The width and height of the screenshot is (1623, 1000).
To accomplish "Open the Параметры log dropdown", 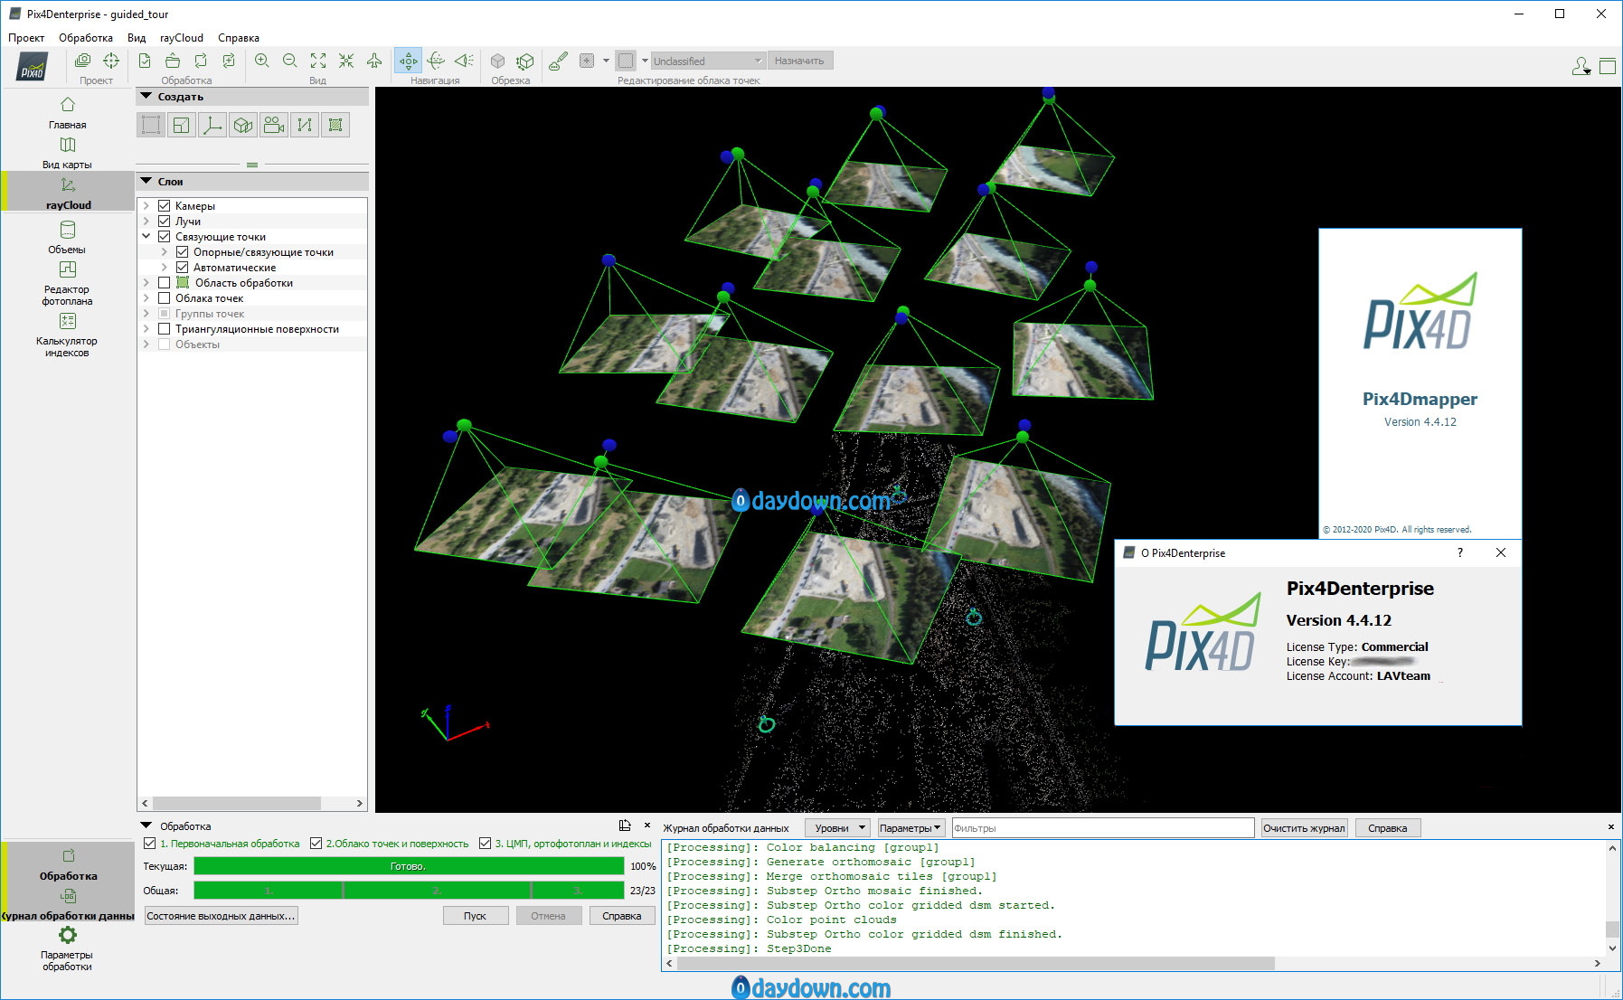I will (x=911, y=828).
